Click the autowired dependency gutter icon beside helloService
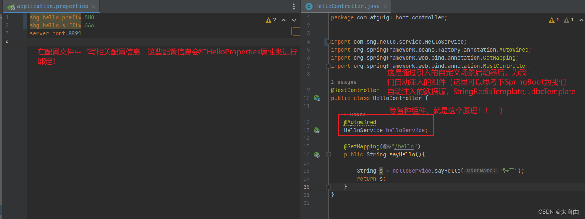Viewport: 585px width, 219px height. click(317, 130)
